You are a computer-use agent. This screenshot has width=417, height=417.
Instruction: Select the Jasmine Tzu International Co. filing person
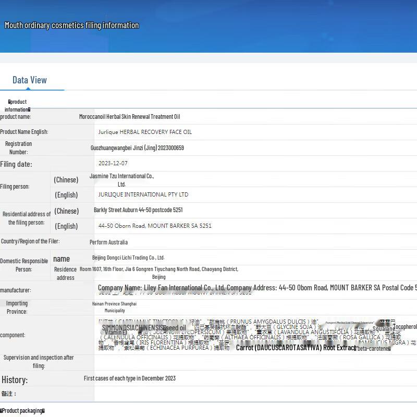coord(121,180)
